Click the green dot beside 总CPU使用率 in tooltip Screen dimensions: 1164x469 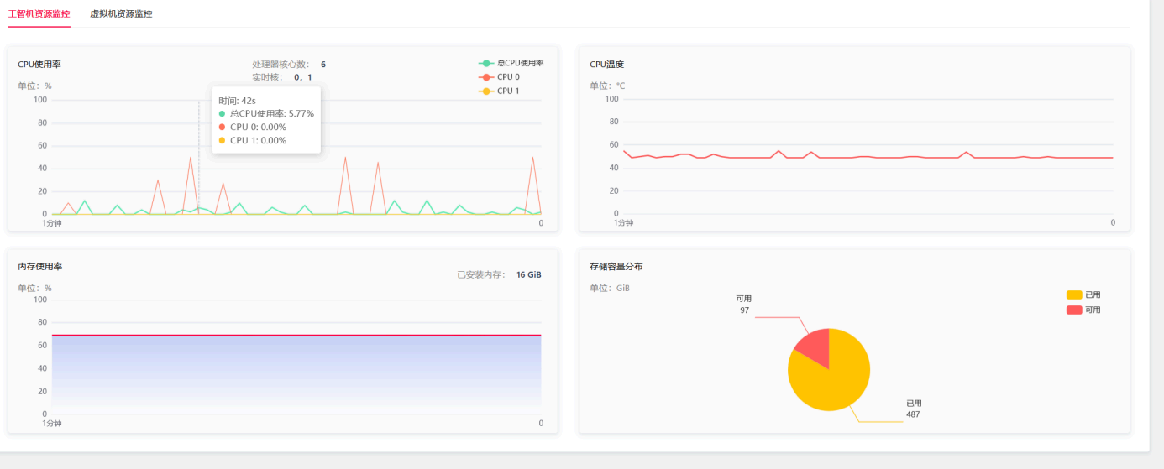point(222,113)
